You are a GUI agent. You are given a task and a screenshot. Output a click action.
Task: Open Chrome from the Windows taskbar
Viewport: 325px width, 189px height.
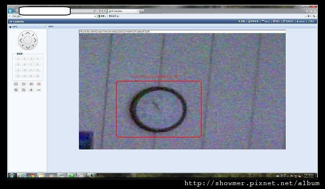point(32,175)
